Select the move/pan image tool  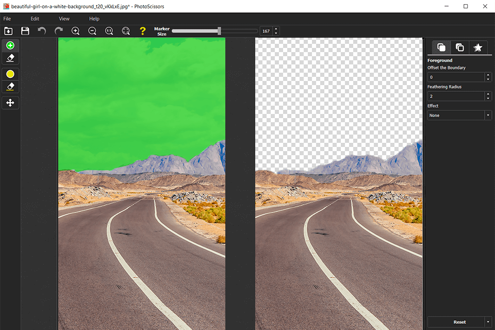click(x=10, y=103)
